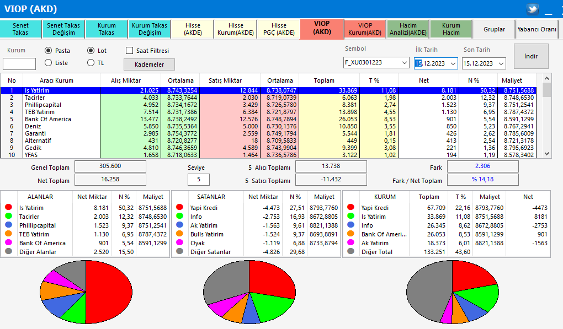The height and width of the screenshot is (329, 563).
Task: Click the İndir button
Action: pyautogui.click(x=531, y=56)
